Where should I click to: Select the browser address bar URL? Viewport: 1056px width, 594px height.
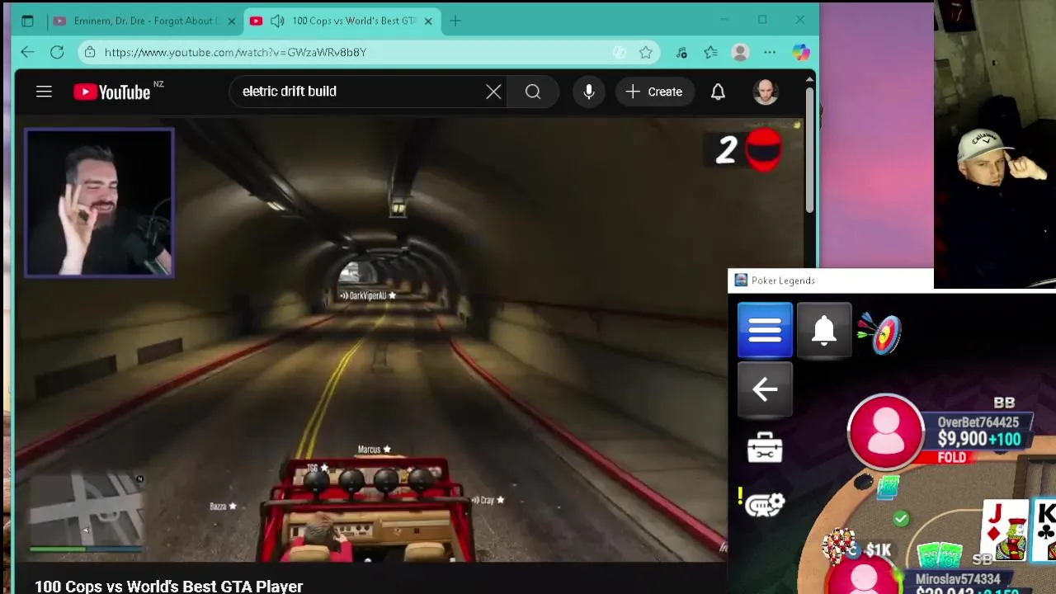coord(235,52)
